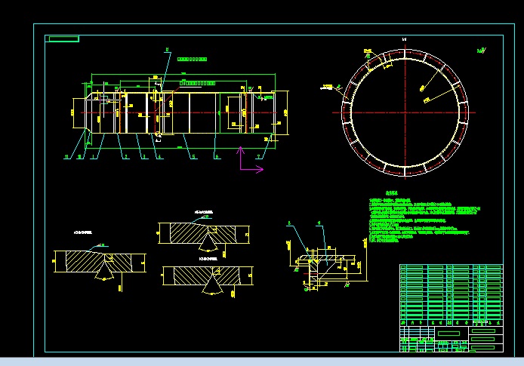The image size is (524, 366).
Task: Click the green parts list table
Action: click(x=452, y=295)
